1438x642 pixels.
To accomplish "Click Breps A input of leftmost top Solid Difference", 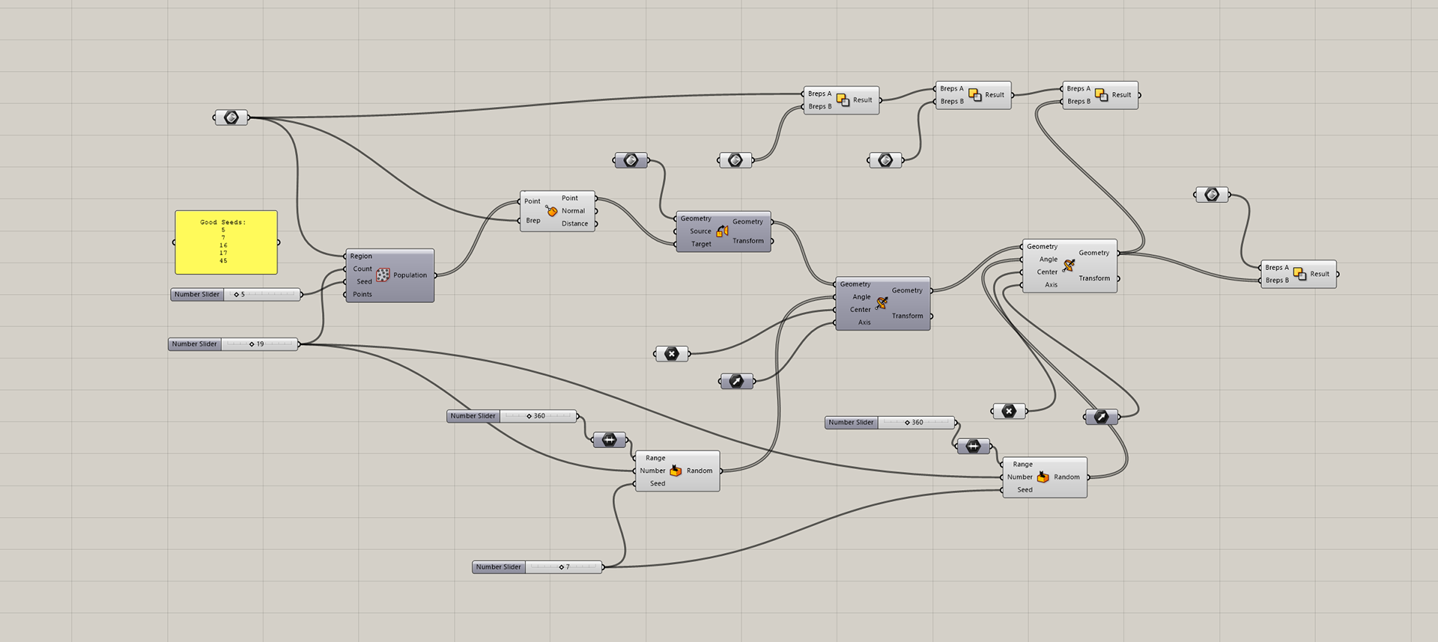I will click(819, 94).
